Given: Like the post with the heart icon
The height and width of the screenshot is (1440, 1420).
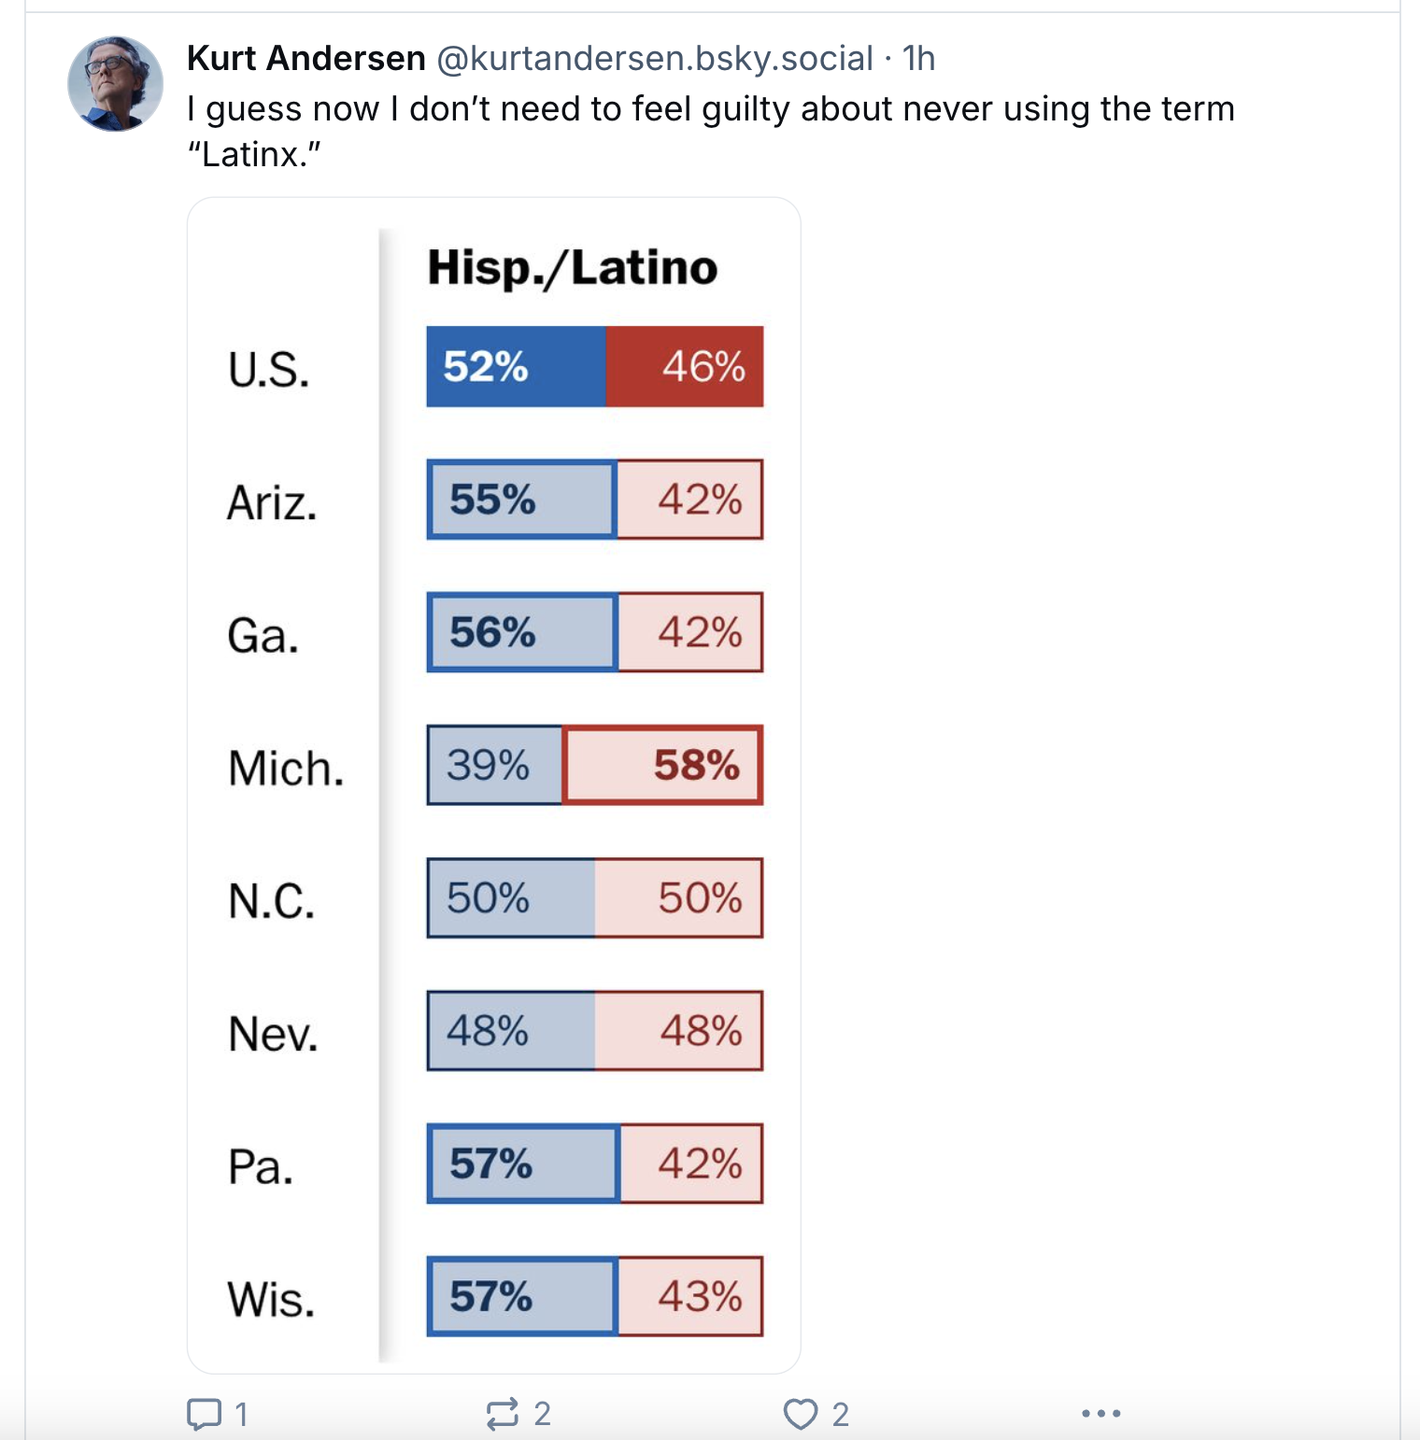Looking at the screenshot, I should pos(801,1414).
